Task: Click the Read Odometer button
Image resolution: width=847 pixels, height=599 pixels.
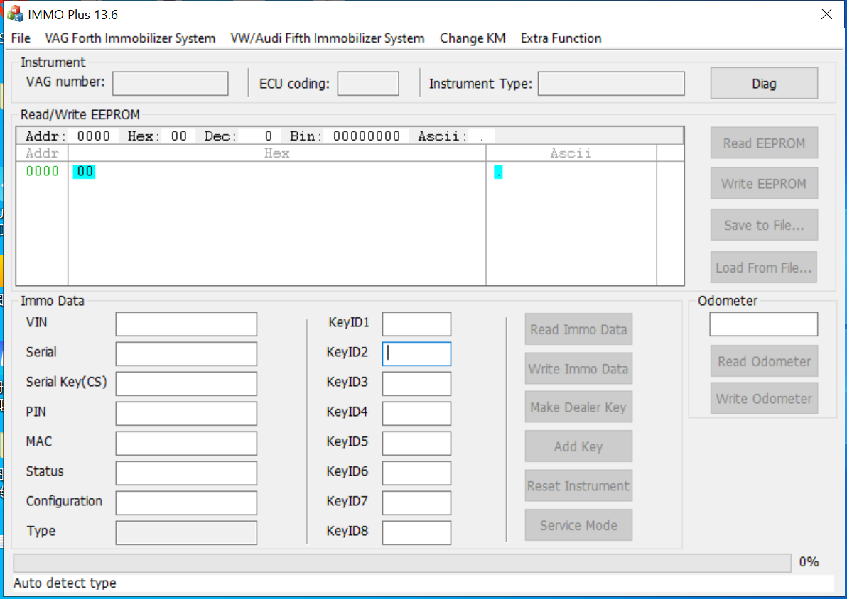Action: click(764, 361)
